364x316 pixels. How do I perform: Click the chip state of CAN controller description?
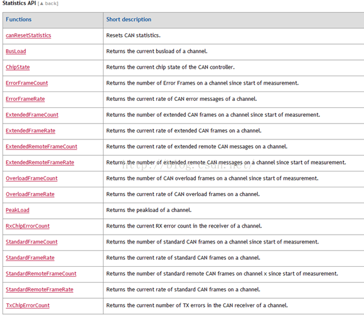[x=171, y=67]
